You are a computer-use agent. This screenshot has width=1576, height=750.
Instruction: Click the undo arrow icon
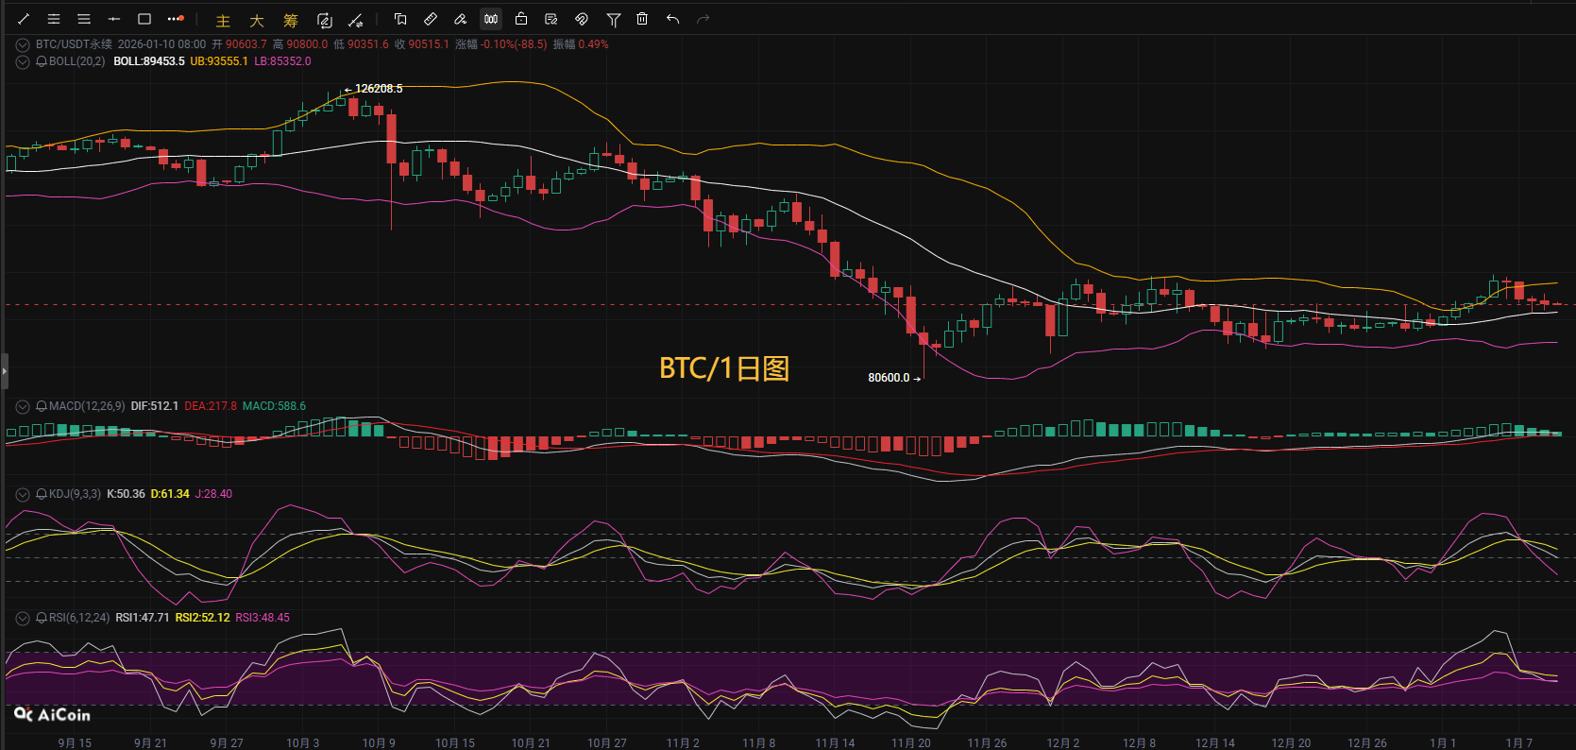tap(672, 19)
